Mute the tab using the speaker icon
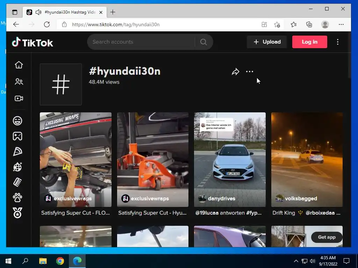Image resolution: width=358 pixels, height=268 pixels. click(x=38, y=12)
